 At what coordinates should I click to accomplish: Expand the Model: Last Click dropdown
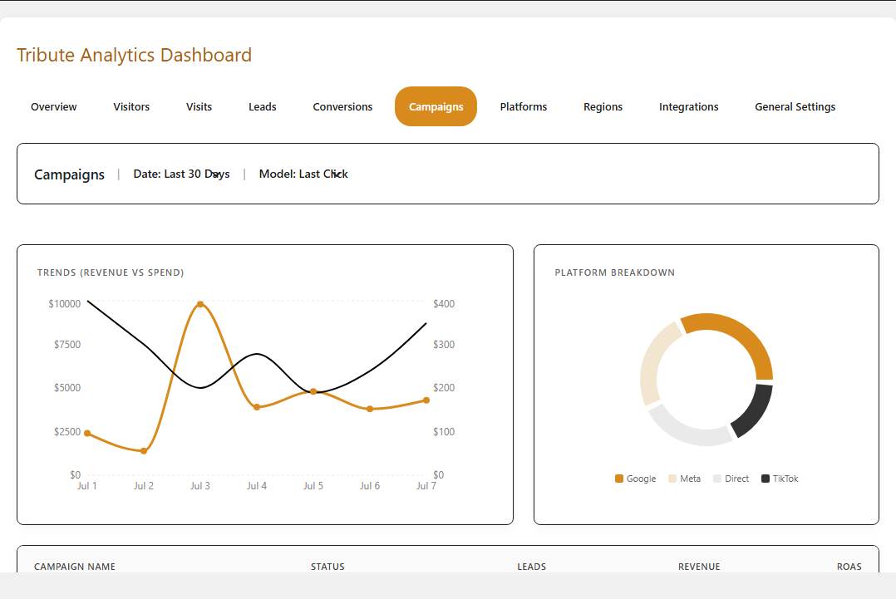pos(303,174)
